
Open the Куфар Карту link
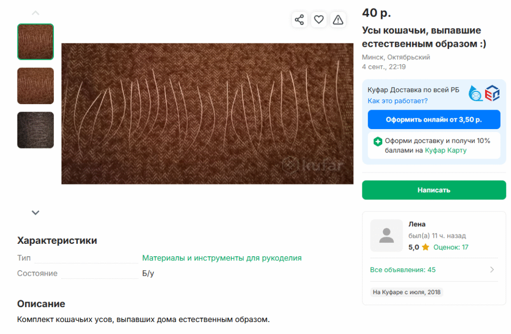446,151
